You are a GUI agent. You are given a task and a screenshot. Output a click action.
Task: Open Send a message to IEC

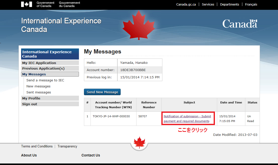click(45, 80)
